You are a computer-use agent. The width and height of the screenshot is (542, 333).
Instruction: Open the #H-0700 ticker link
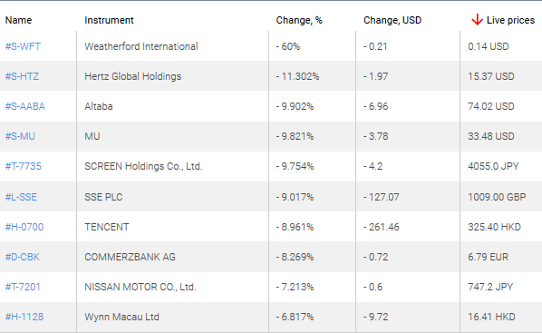pos(24,227)
